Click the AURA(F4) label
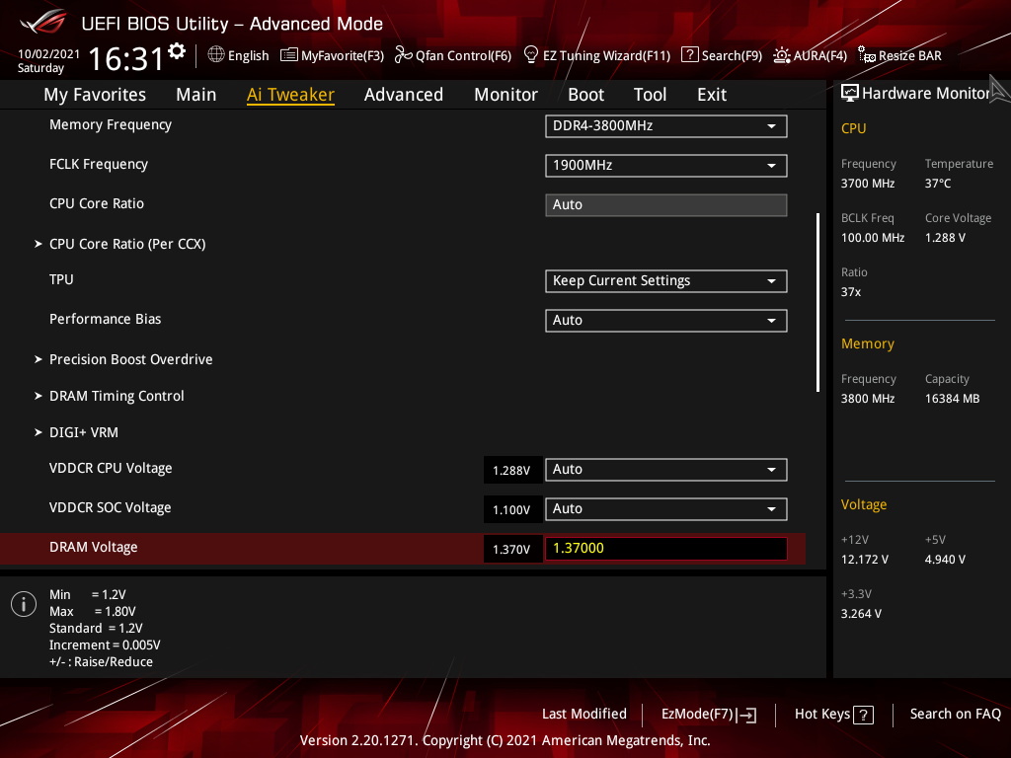 coord(820,56)
